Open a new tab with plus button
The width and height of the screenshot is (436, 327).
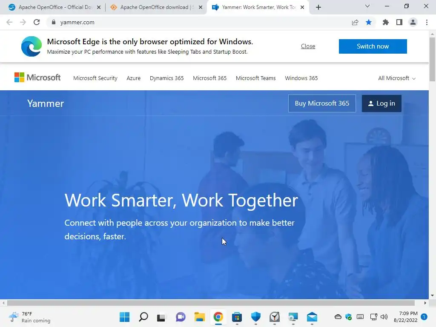pos(318,7)
